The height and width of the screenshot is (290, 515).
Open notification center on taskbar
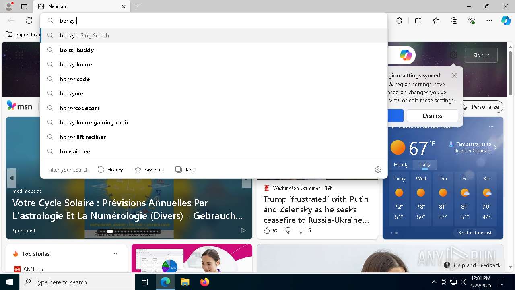502,282
